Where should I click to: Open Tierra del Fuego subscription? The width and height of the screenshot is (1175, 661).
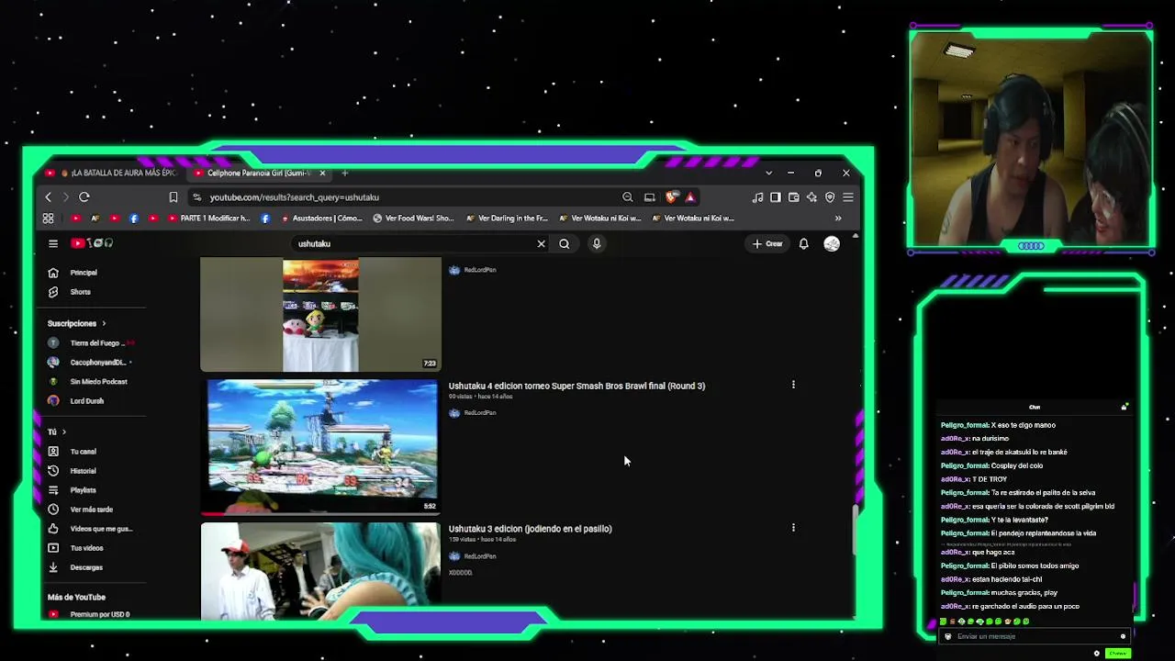[x=91, y=343]
